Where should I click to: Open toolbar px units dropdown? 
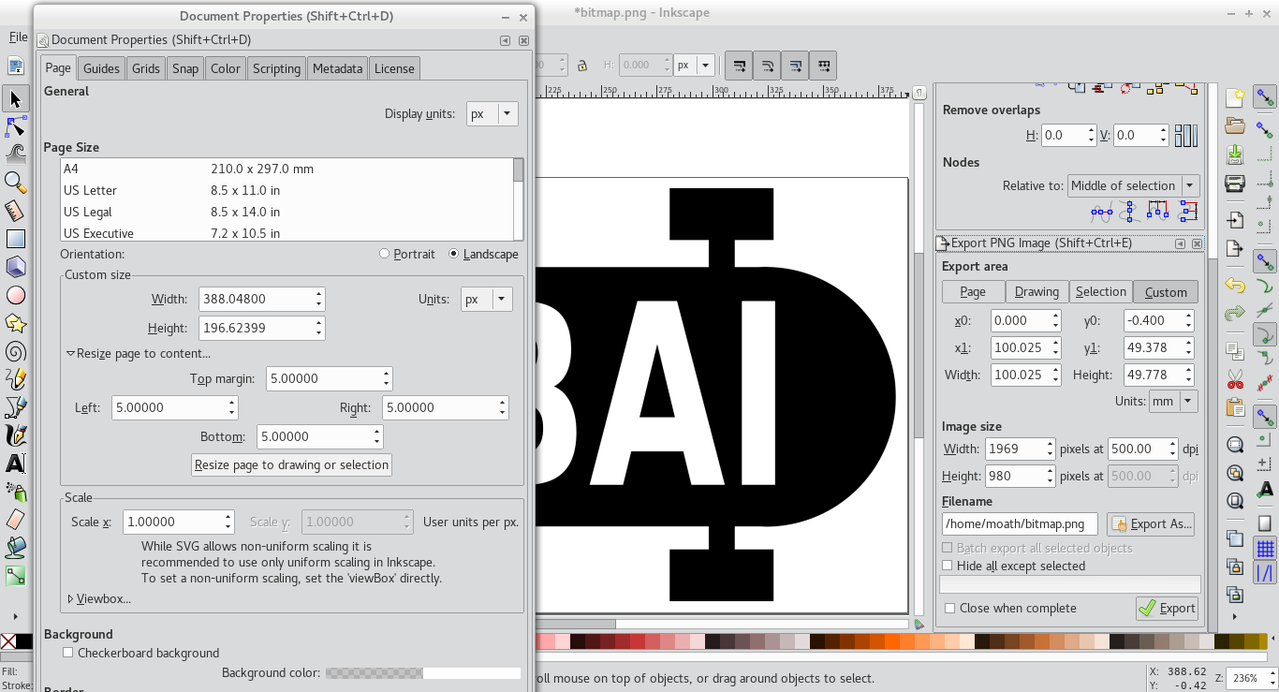point(695,66)
